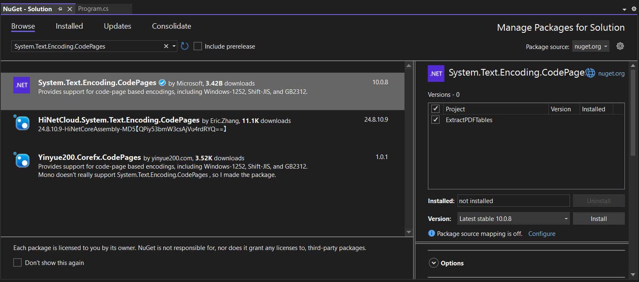Select HiNetCloud.System.Text.Encoding.CodePages package

[119, 120]
